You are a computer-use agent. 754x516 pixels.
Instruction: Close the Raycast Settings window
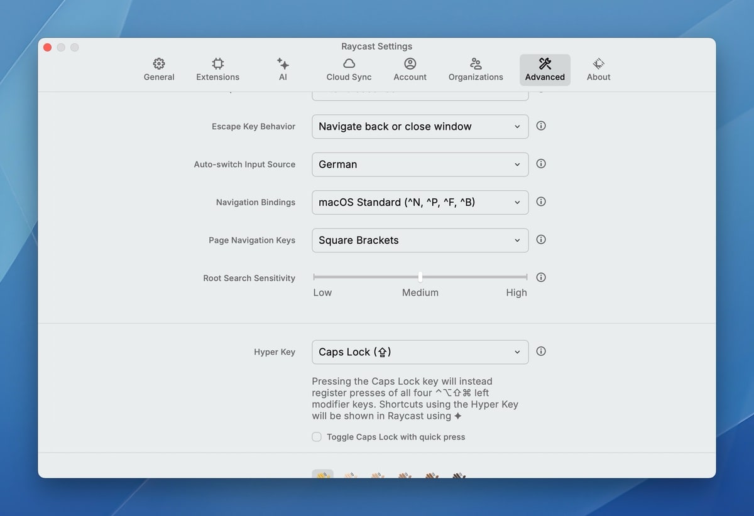click(47, 47)
